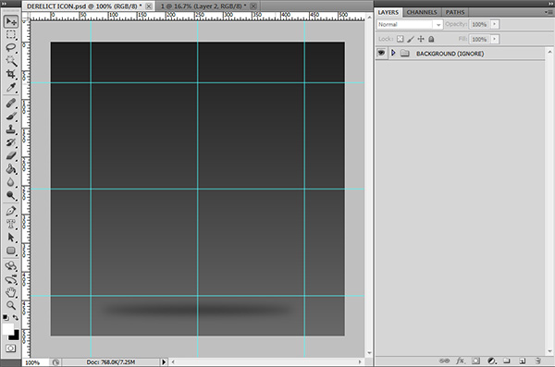Toggle lock all
This screenshot has width=555, height=367.
click(x=431, y=39)
